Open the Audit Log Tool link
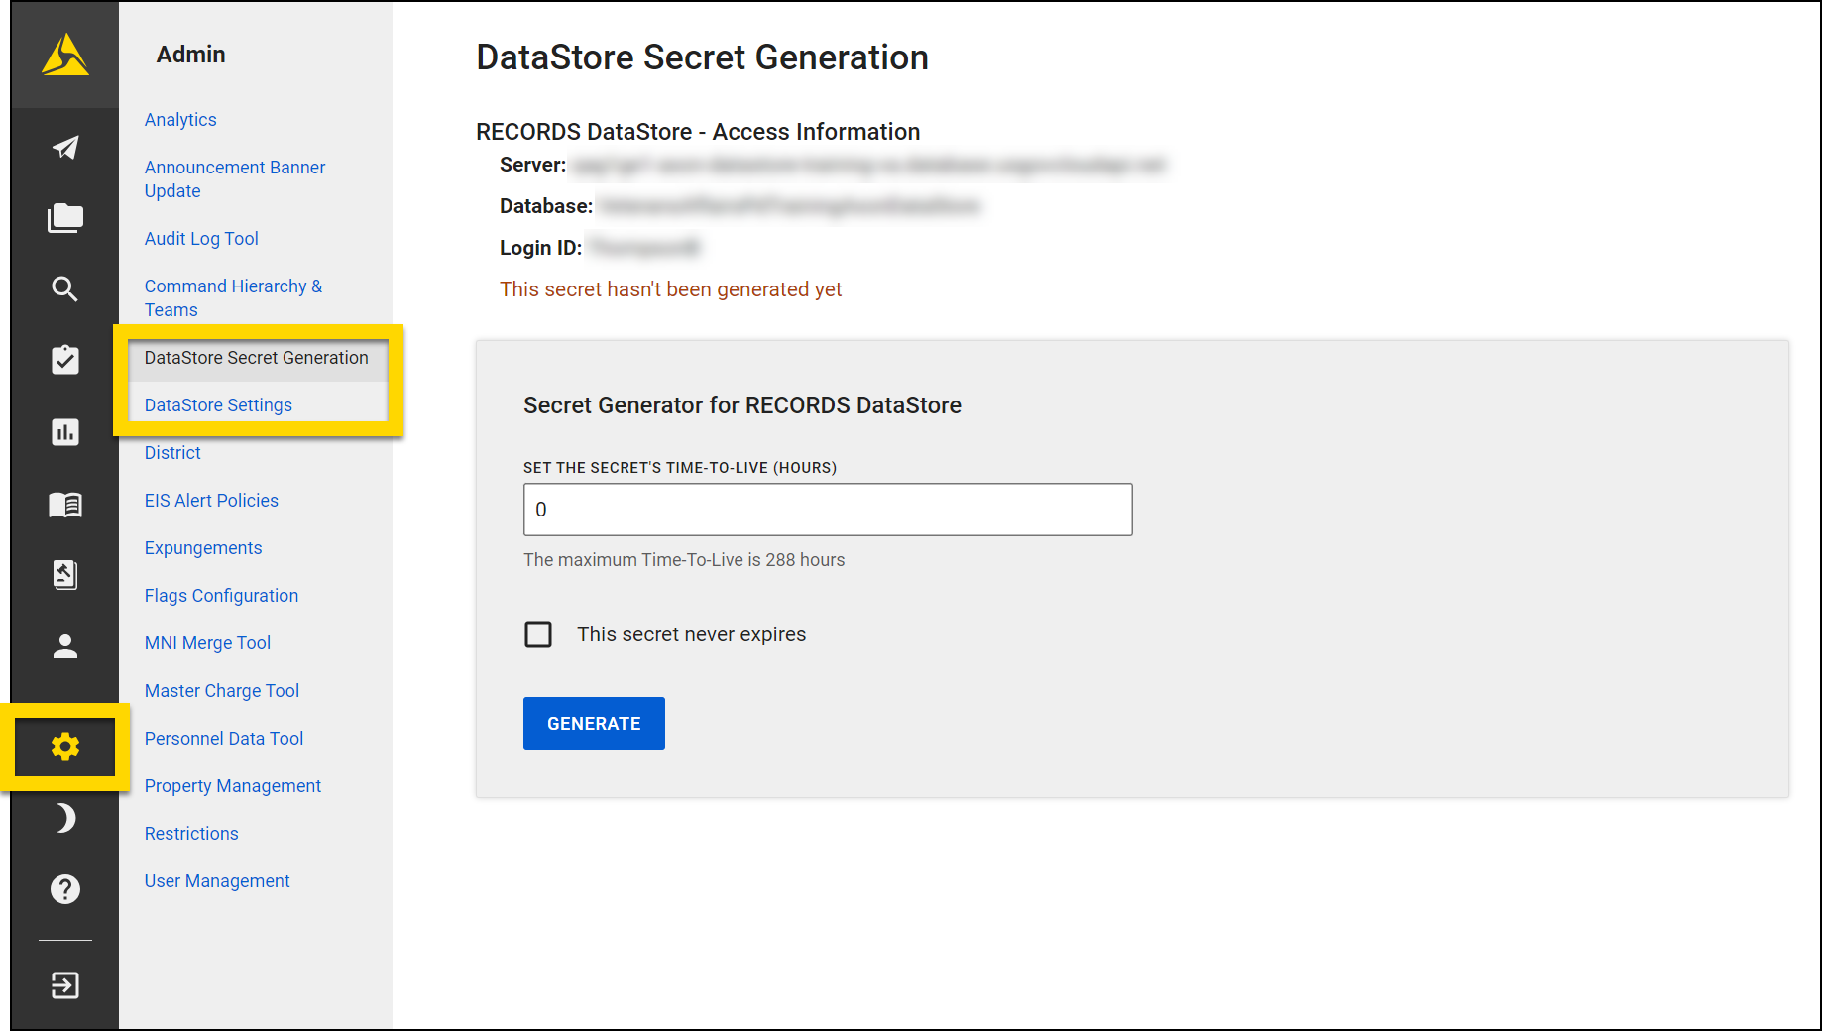This screenshot has width=1822, height=1031. tap(201, 239)
